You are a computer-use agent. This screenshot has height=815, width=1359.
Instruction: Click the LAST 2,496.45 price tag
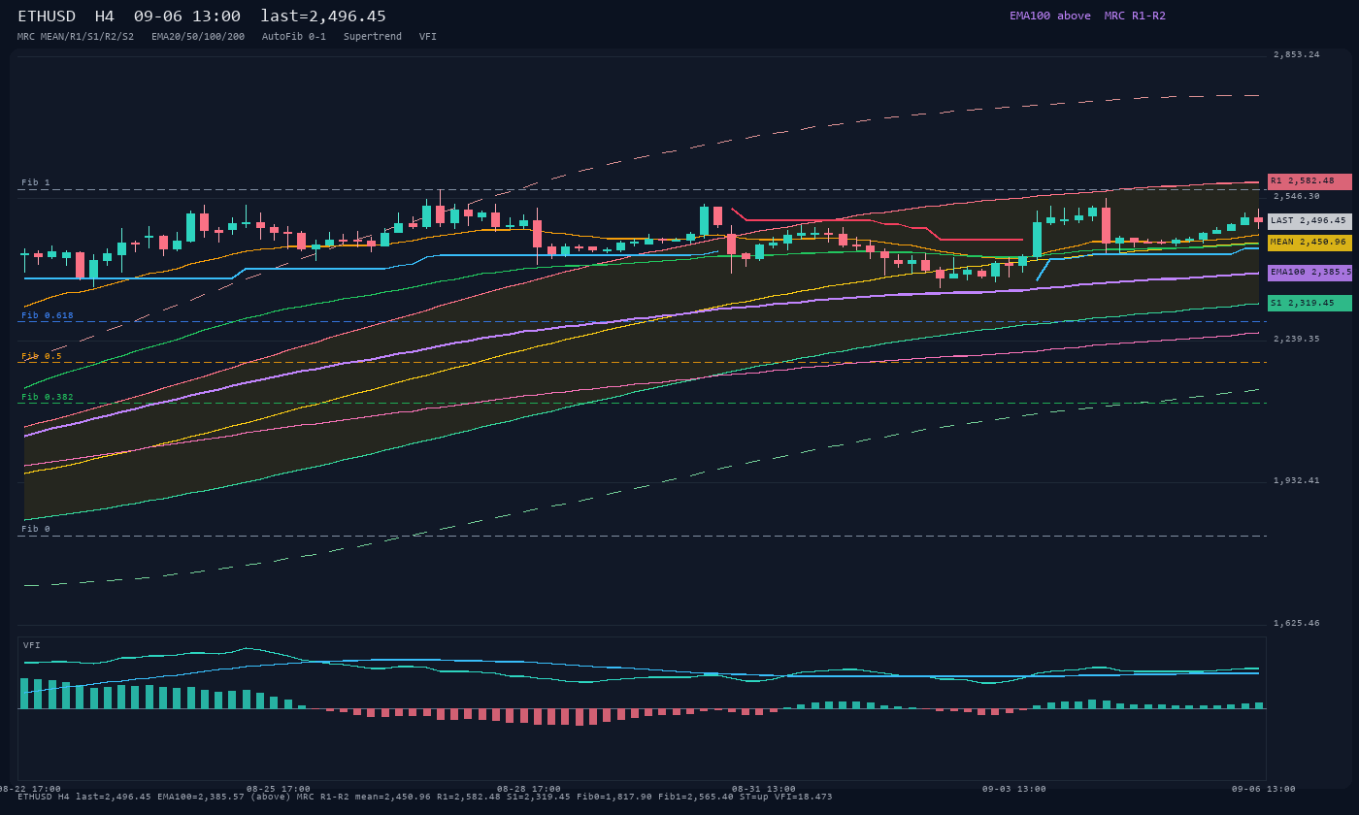coord(1309,221)
